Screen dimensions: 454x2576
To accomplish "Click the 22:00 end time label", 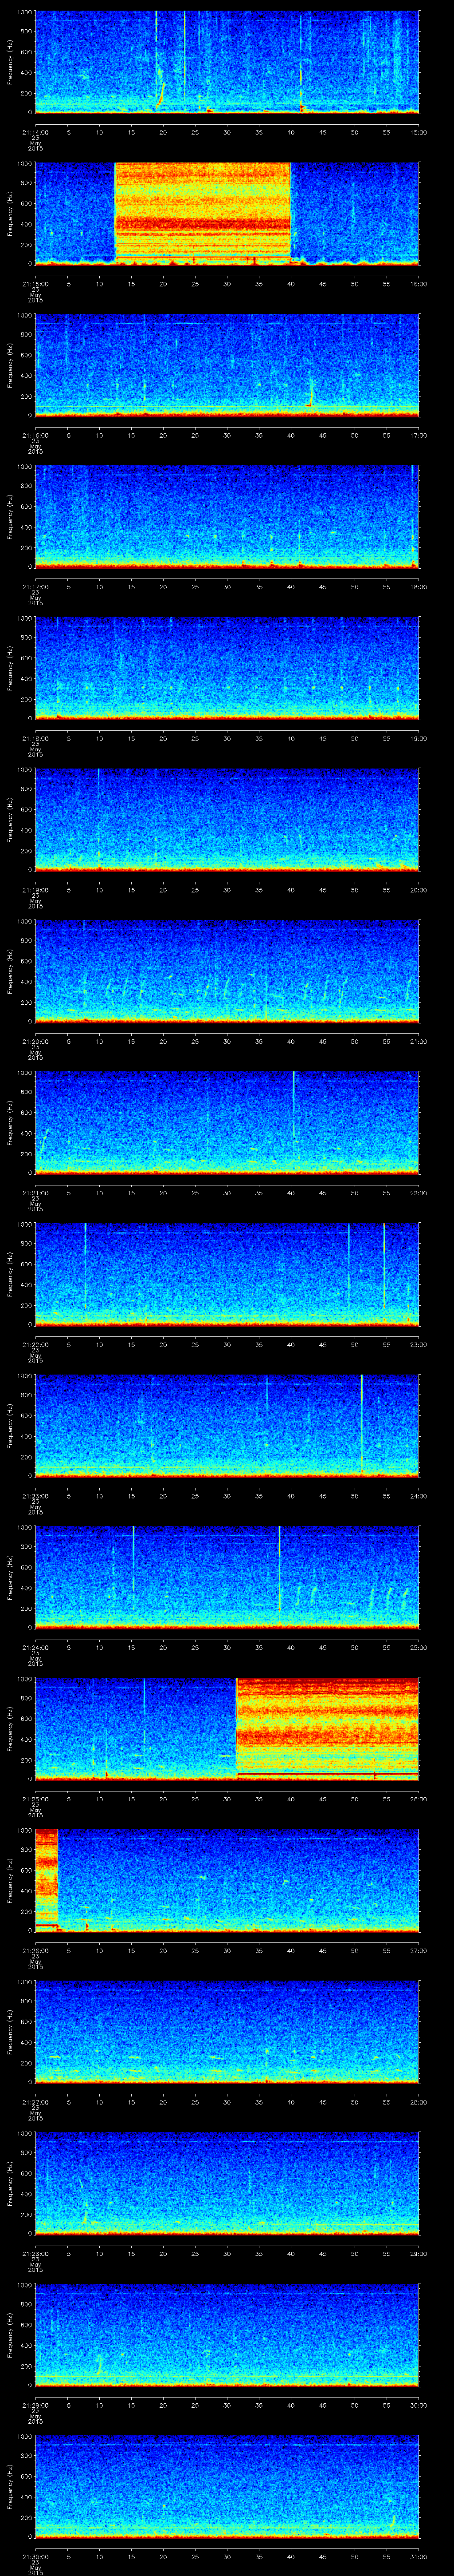I will [418, 1193].
